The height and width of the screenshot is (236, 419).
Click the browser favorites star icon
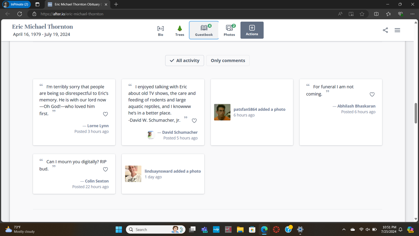(x=362, y=14)
